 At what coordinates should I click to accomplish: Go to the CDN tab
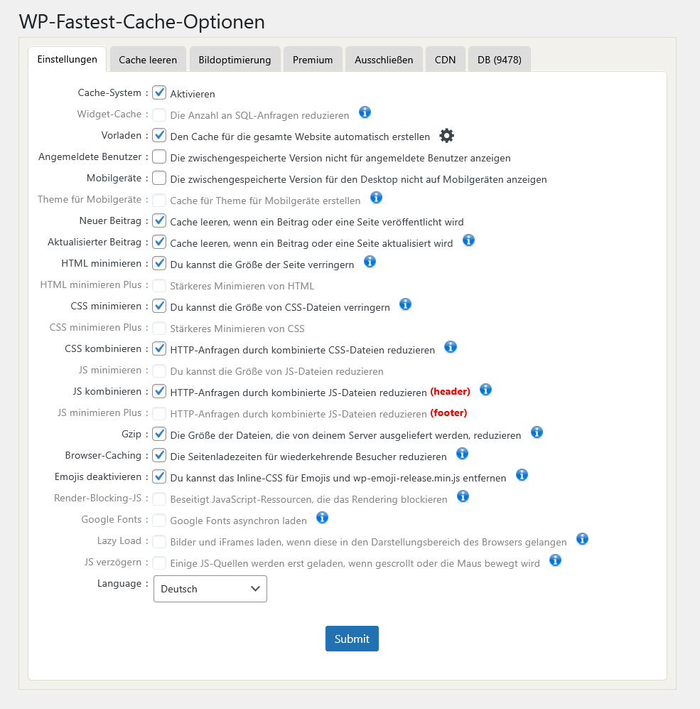[446, 60]
